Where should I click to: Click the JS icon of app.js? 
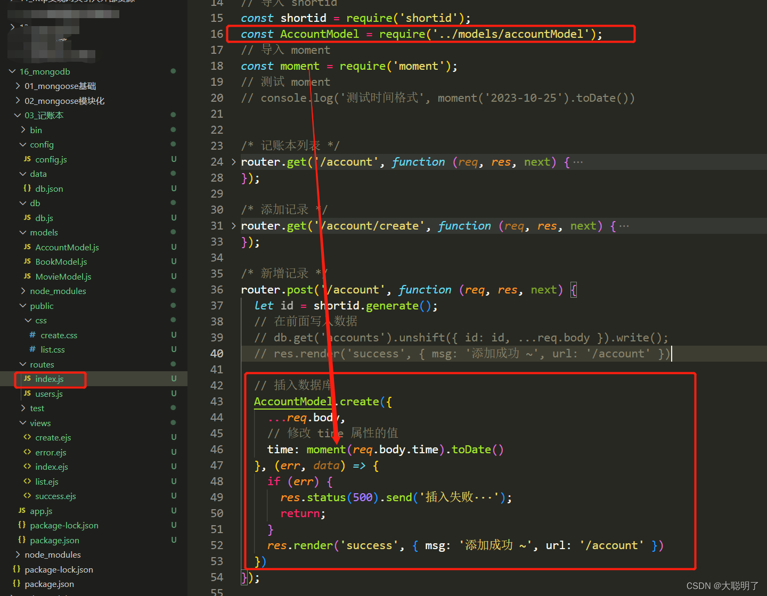pos(22,511)
